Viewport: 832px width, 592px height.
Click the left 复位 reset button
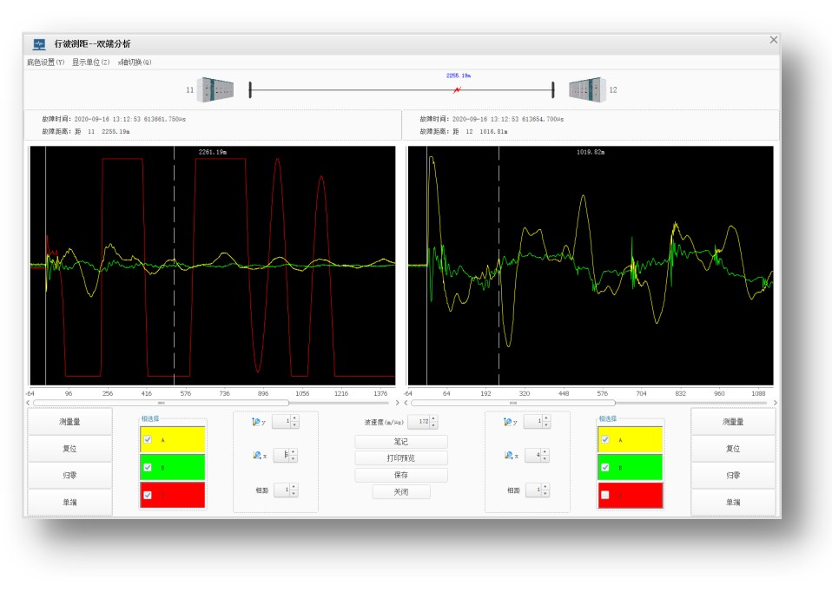(x=69, y=449)
